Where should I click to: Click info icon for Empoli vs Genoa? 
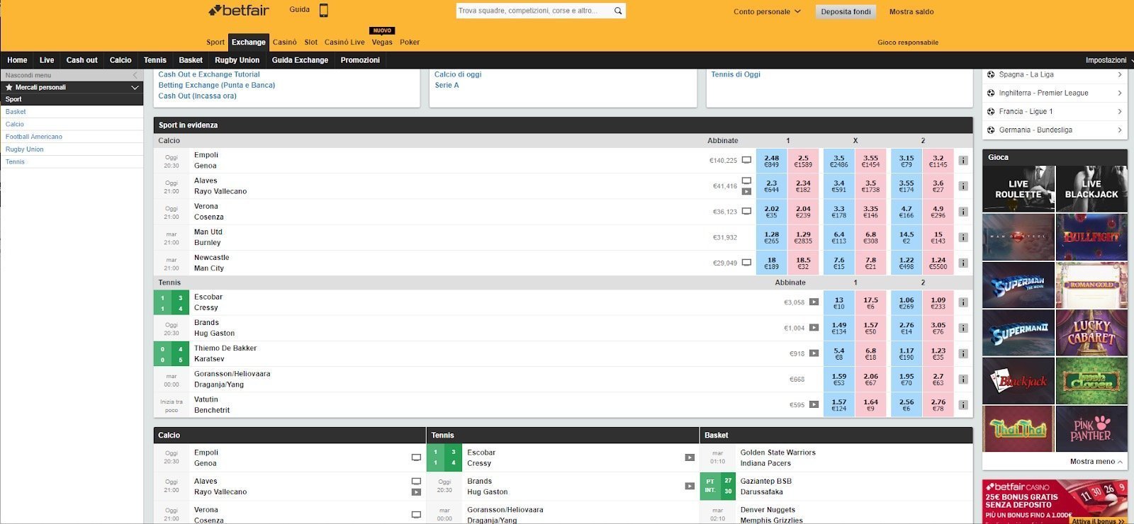pos(962,161)
